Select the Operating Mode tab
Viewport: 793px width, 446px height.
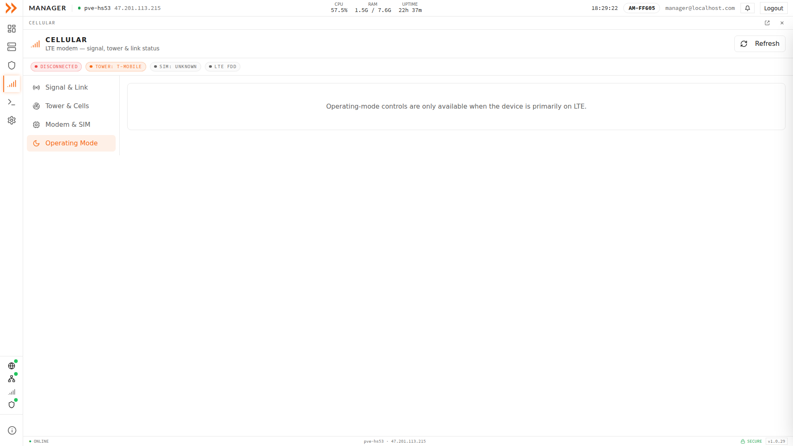(71, 143)
